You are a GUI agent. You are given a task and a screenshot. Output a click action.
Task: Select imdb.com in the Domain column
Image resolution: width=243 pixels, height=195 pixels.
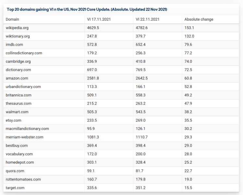pyautogui.click(x=14, y=45)
